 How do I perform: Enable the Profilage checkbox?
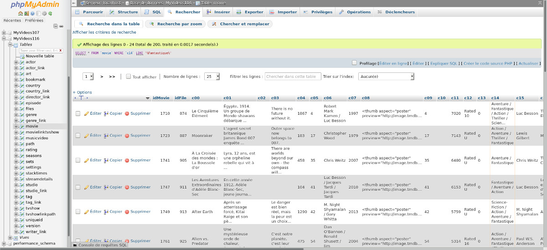354,63
